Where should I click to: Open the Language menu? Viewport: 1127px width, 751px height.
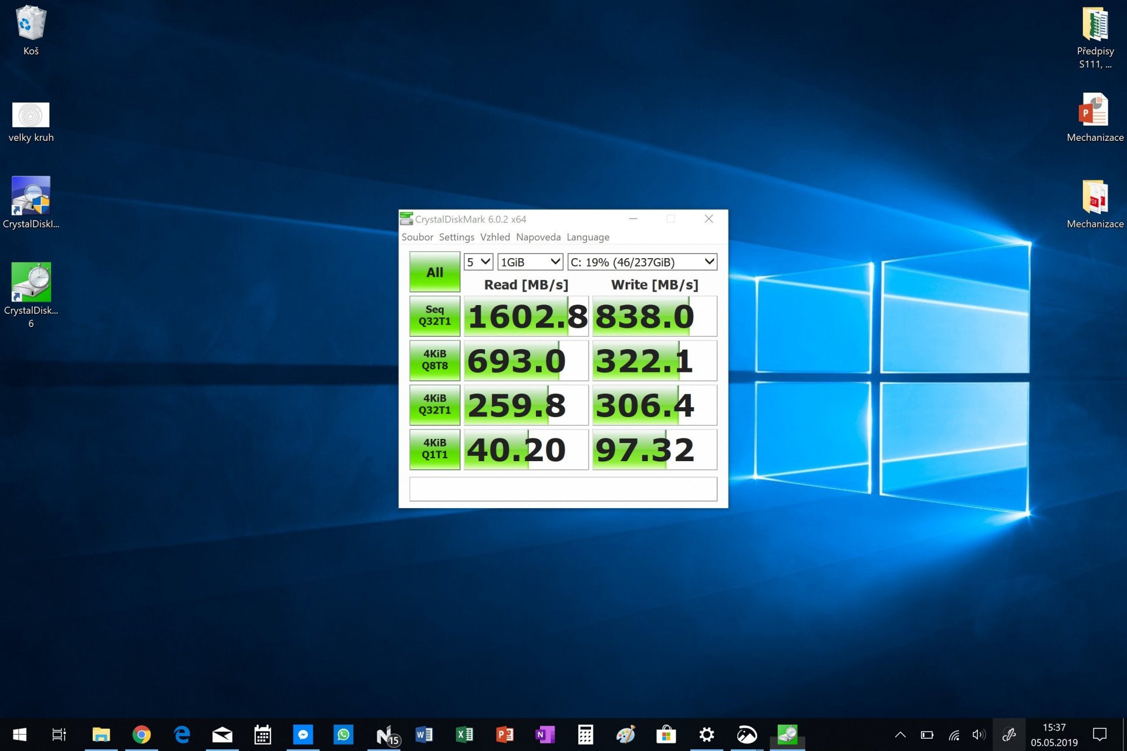click(588, 237)
